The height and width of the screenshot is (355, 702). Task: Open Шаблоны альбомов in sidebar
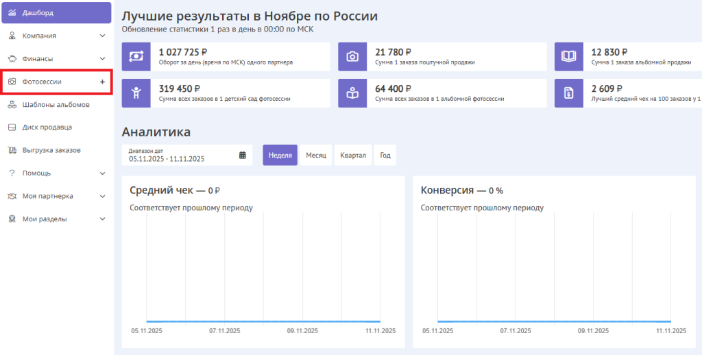click(56, 104)
